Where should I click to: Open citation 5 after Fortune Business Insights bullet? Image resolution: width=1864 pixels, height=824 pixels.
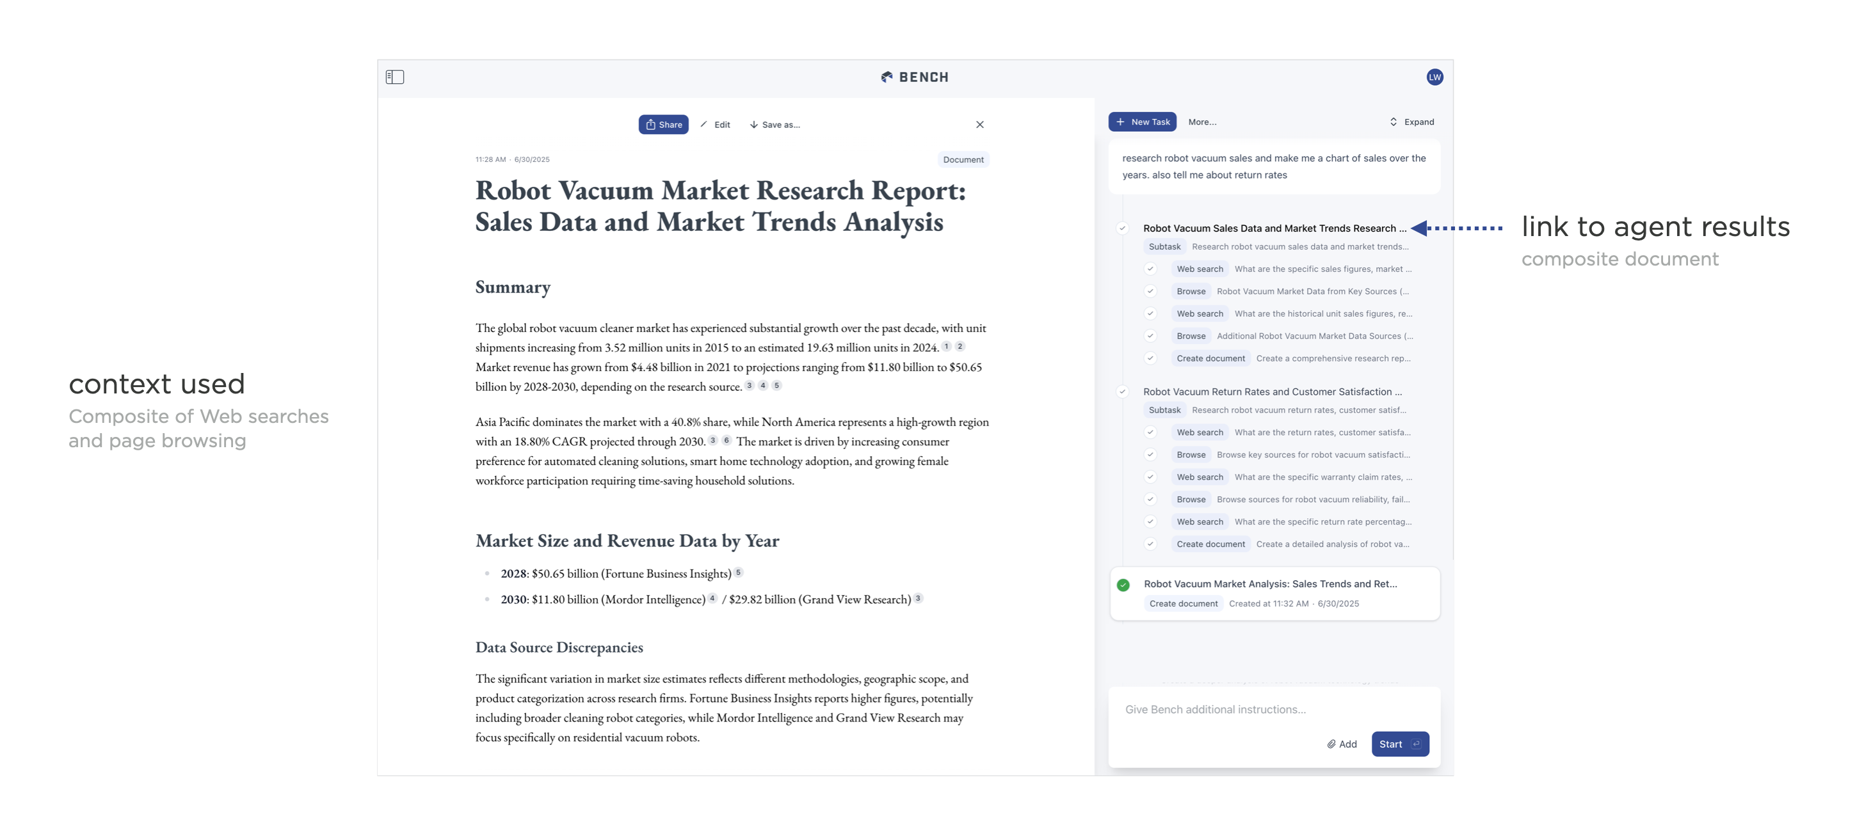click(738, 572)
